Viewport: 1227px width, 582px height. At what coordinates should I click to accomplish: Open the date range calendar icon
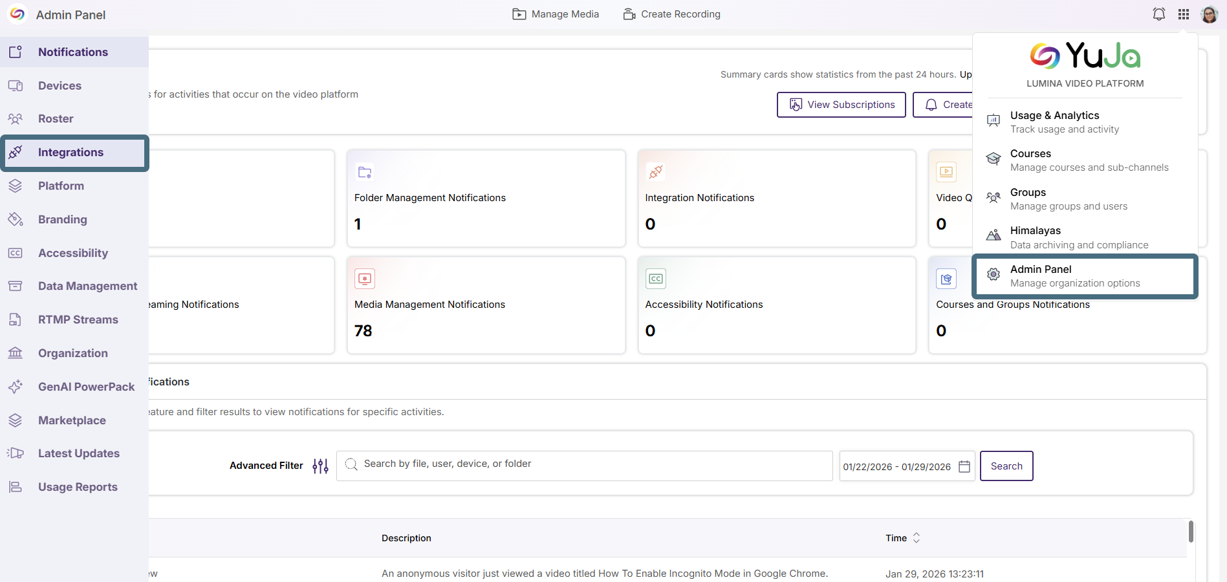(x=964, y=466)
